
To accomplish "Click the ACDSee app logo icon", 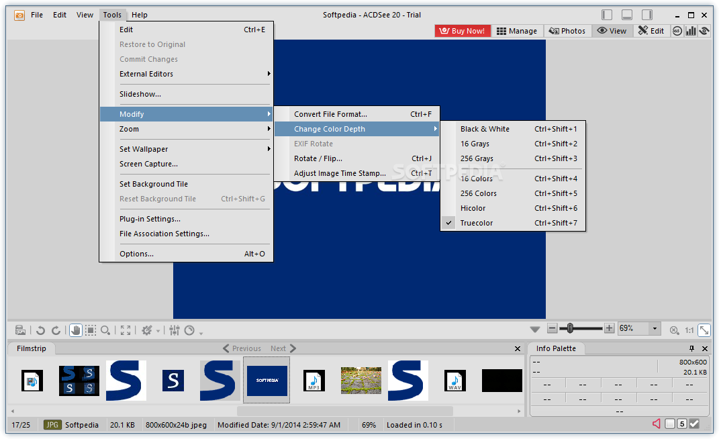I will click(19, 15).
